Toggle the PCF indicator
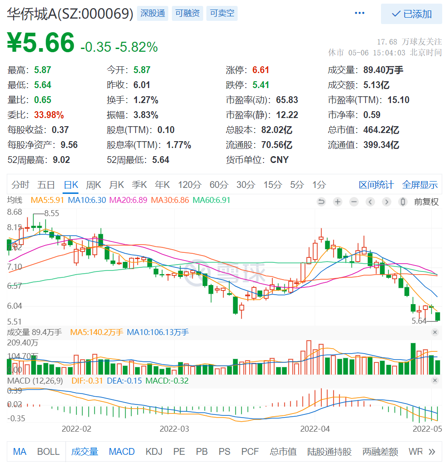This screenshot has width=444, height=463. (250, 452)
